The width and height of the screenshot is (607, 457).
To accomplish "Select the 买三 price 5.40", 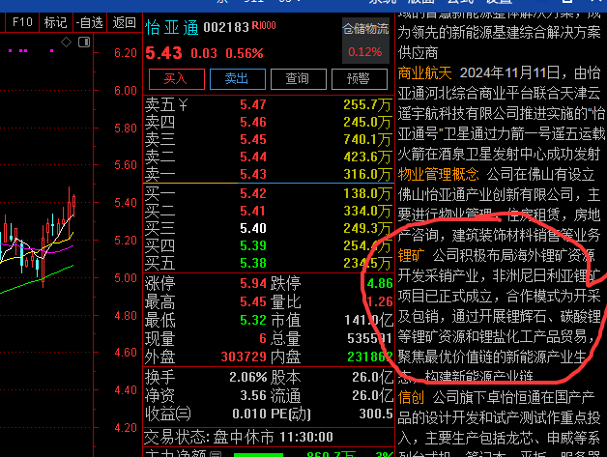I will click(253, 228).
